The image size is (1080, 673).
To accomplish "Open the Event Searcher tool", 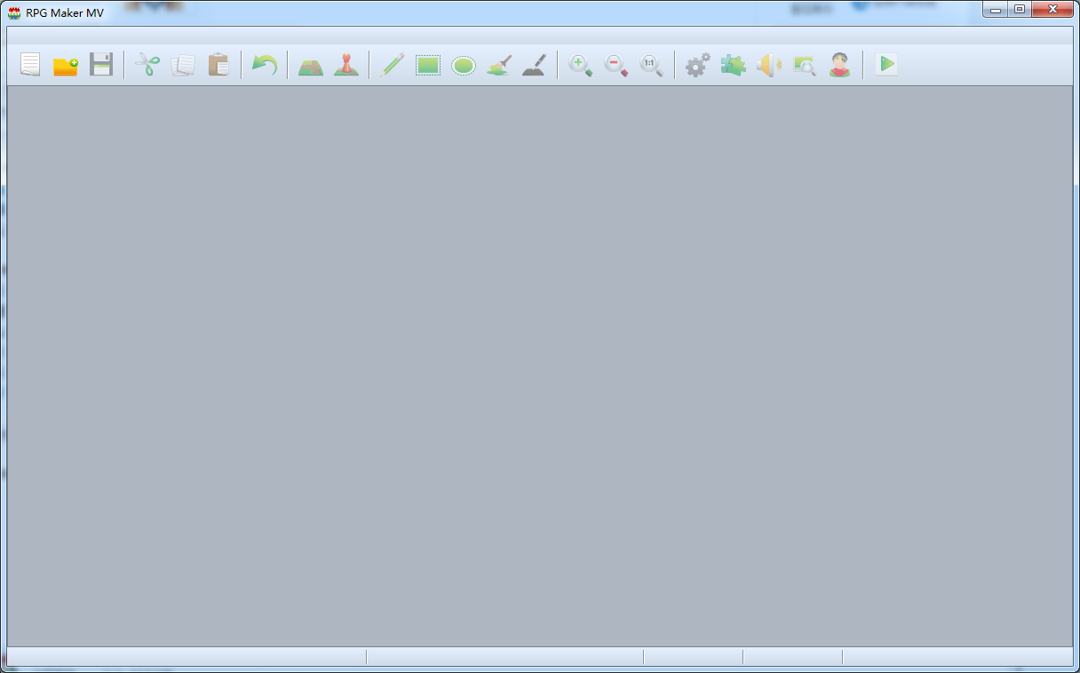I will [805, 65].
